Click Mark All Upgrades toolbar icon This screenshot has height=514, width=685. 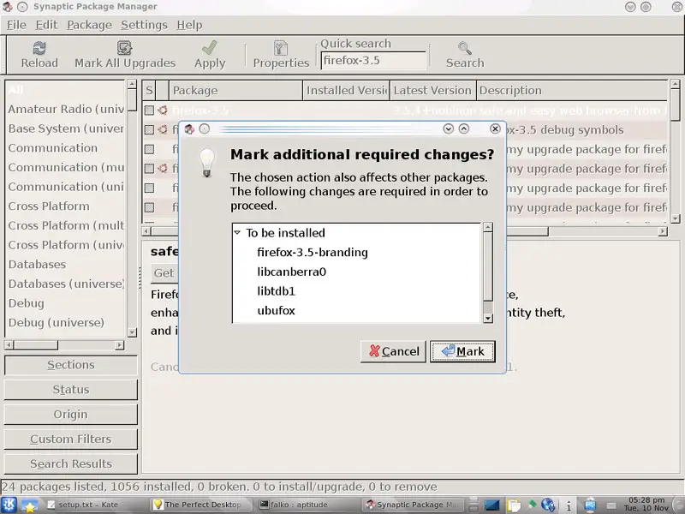tap(124, 48)
